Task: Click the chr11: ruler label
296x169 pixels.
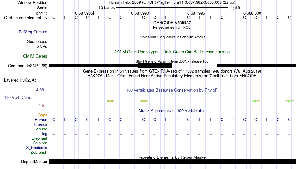Action: click(x=42, y=13)
